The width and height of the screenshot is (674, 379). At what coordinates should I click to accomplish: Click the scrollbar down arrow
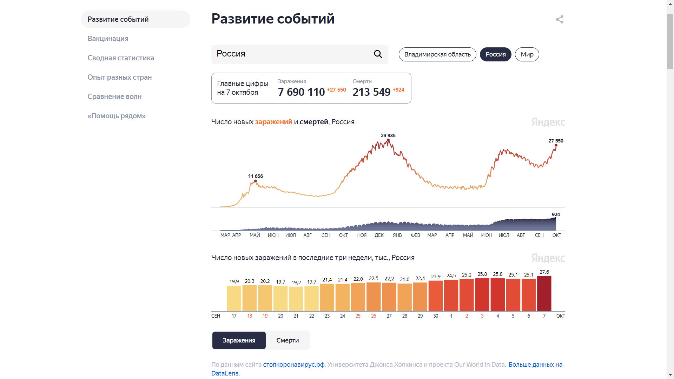pyautogui.click(x=670, y=375)
